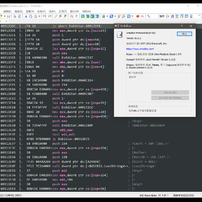The image size is (202, 202).
Task: Click the fourth plug-in icon in the plug-ins bar
Action: [x=182, y=16]
